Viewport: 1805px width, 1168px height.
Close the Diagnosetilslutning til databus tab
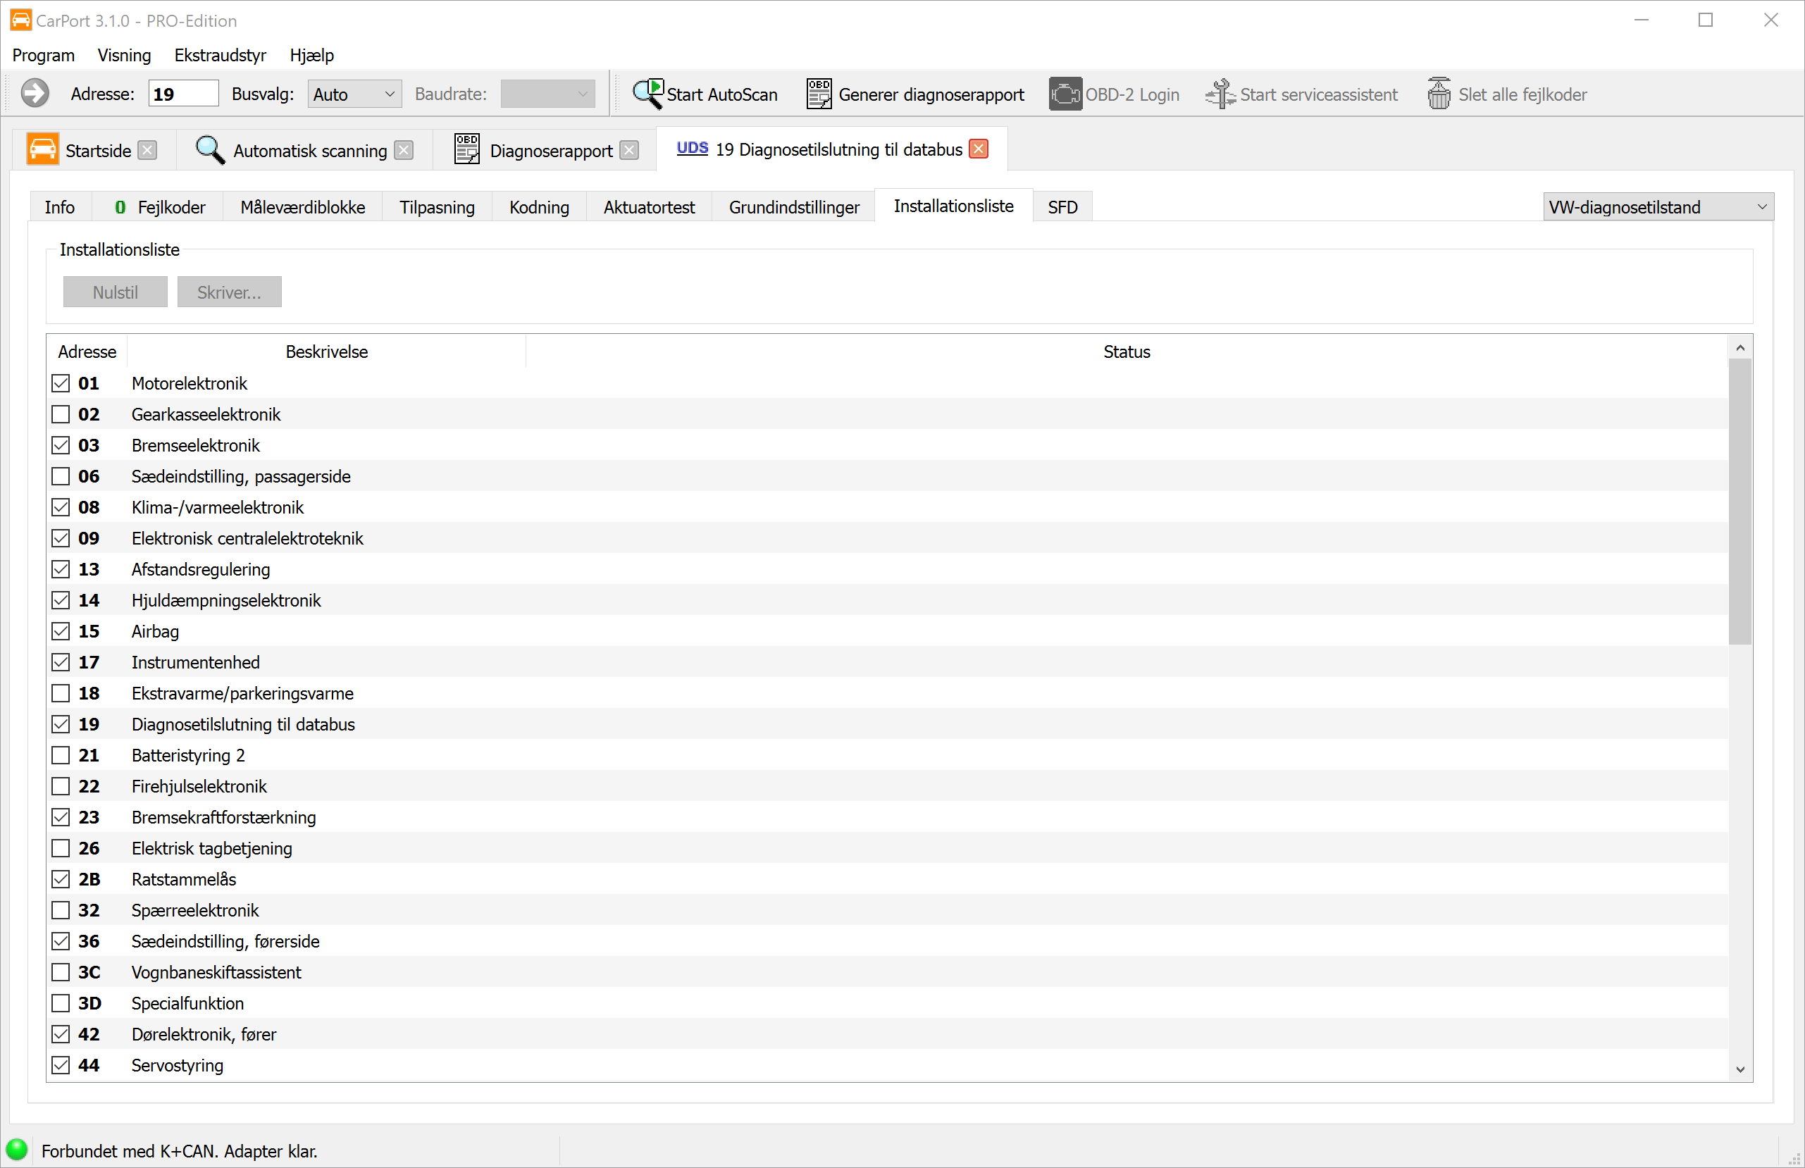(979, 149)
